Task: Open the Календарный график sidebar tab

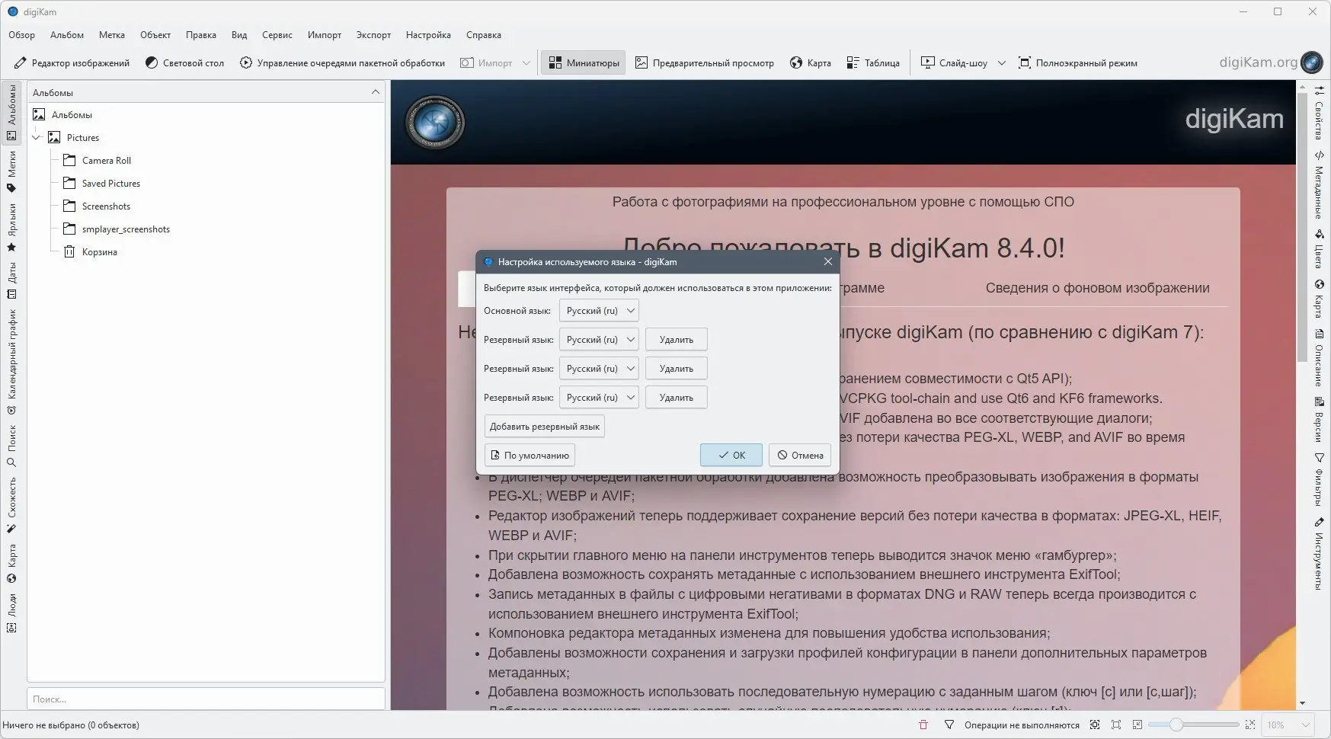Action: click(11, 361)
